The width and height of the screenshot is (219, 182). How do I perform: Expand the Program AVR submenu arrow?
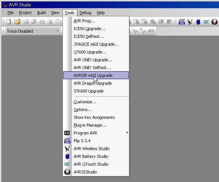(127, 133)
